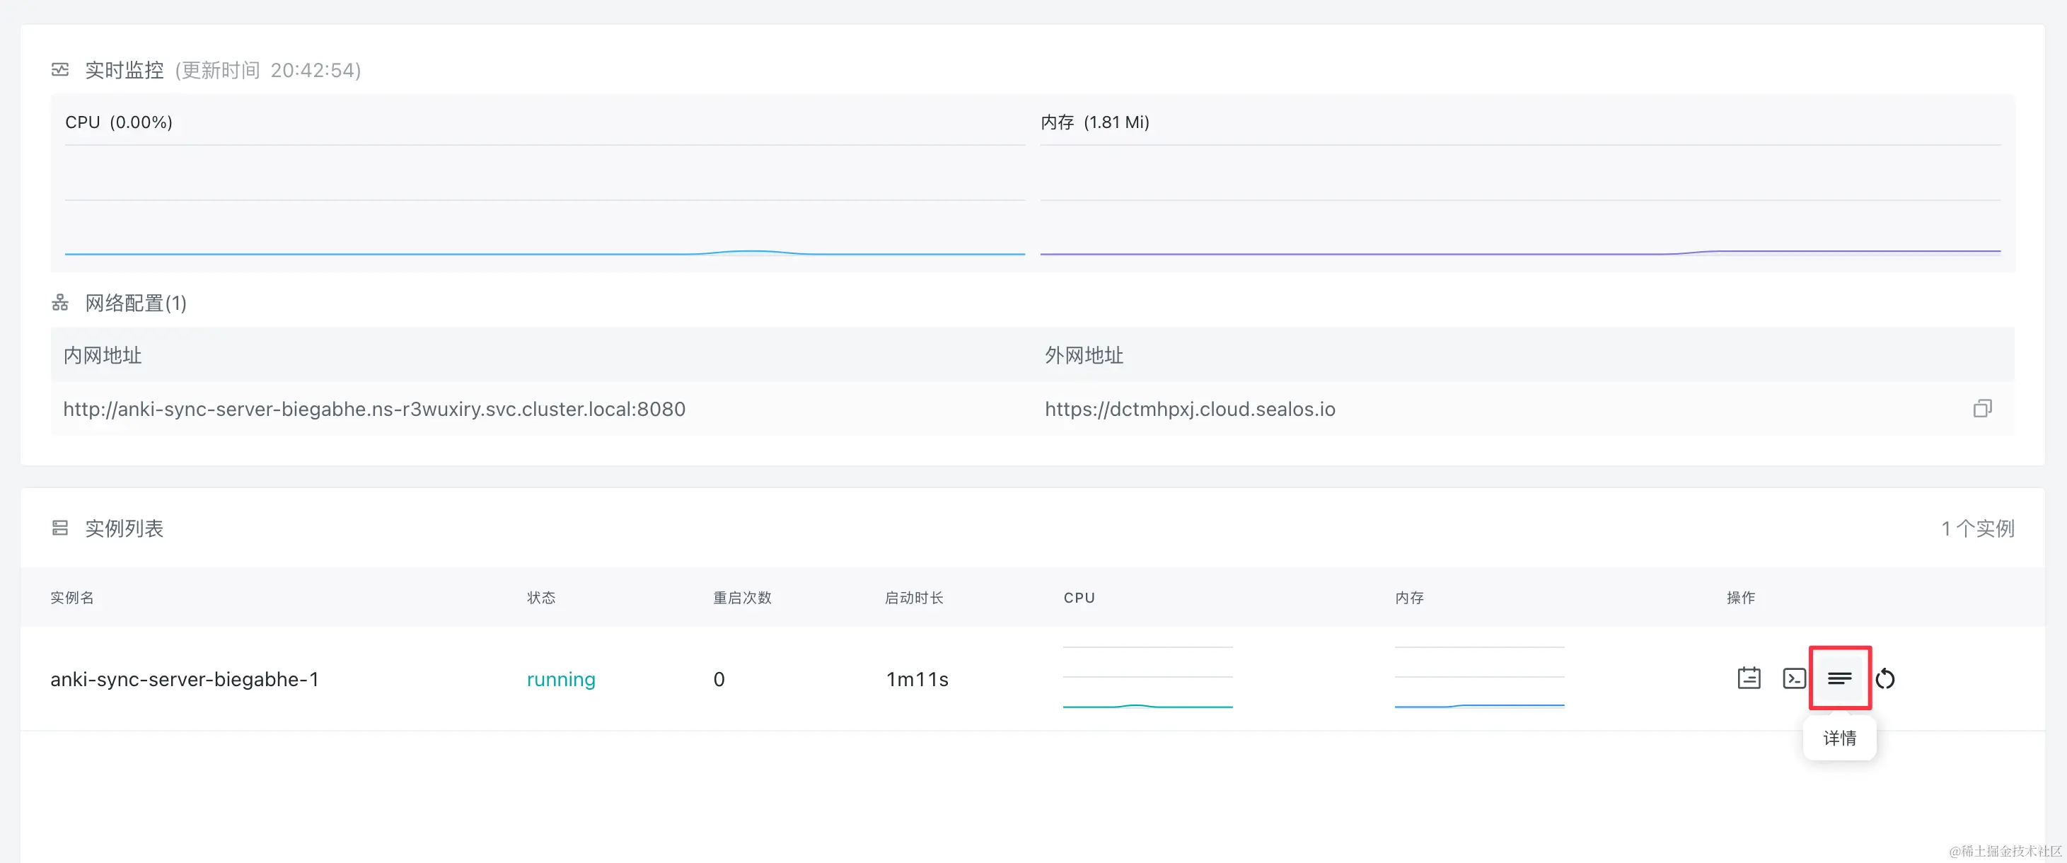Open the instance logs icon
Viewport: 2067px width, 863px height.
click(1749, 678)
